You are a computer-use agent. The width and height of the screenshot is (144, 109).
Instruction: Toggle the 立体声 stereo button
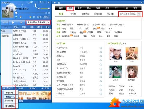tap(5, 22)
